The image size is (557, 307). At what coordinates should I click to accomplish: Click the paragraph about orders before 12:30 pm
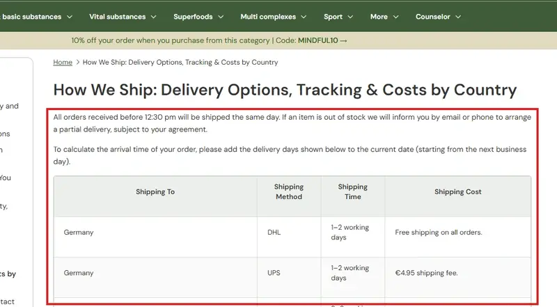(292, 123)
